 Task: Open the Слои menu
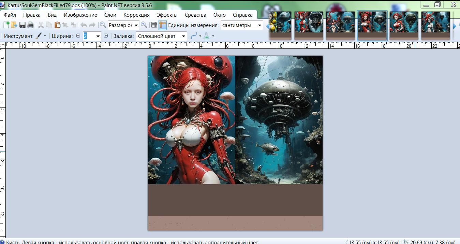pos(110,15)
